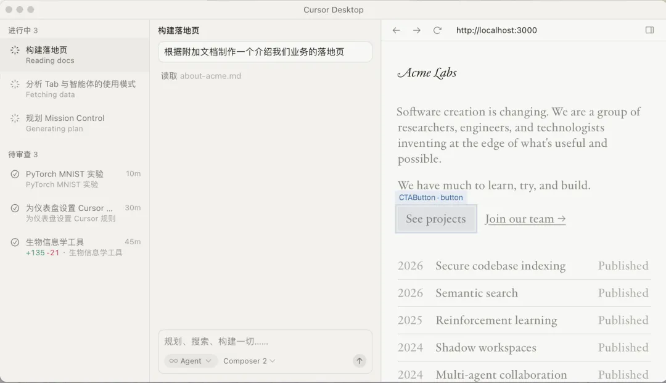666x383 pixels.
Task: Click Published status of Semantic search
Action: pyautogui.click(x=623, y=293)
